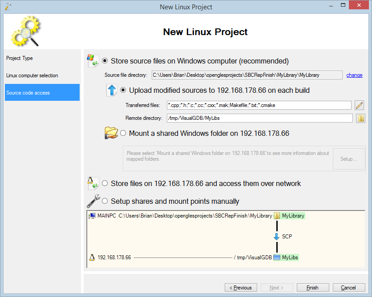Click the Remote directory input field
The width and height of the screenshot is (372, 297).
click(260, 118)
